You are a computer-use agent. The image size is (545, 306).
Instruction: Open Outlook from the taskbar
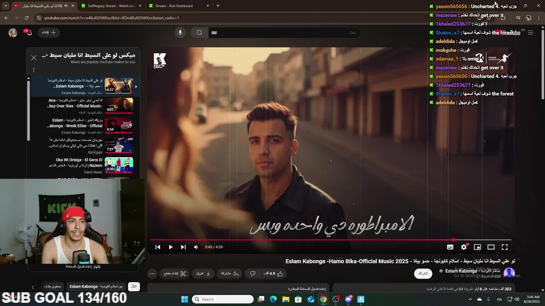311,299
